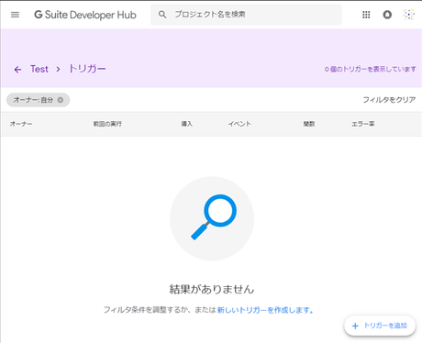Click the オーナー column header
The height and width of the screenshot is (343, 422).
click(21, 124)
